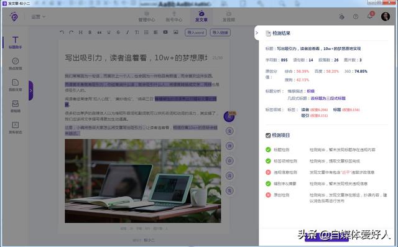
Task: Open 标题助手 in the left sidebar
Action: 15,42
